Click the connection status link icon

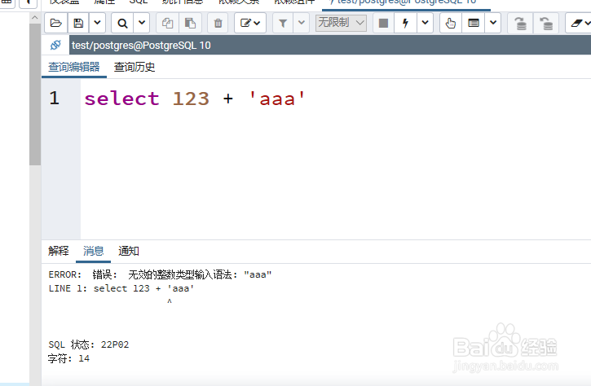[x=55, y=45]
